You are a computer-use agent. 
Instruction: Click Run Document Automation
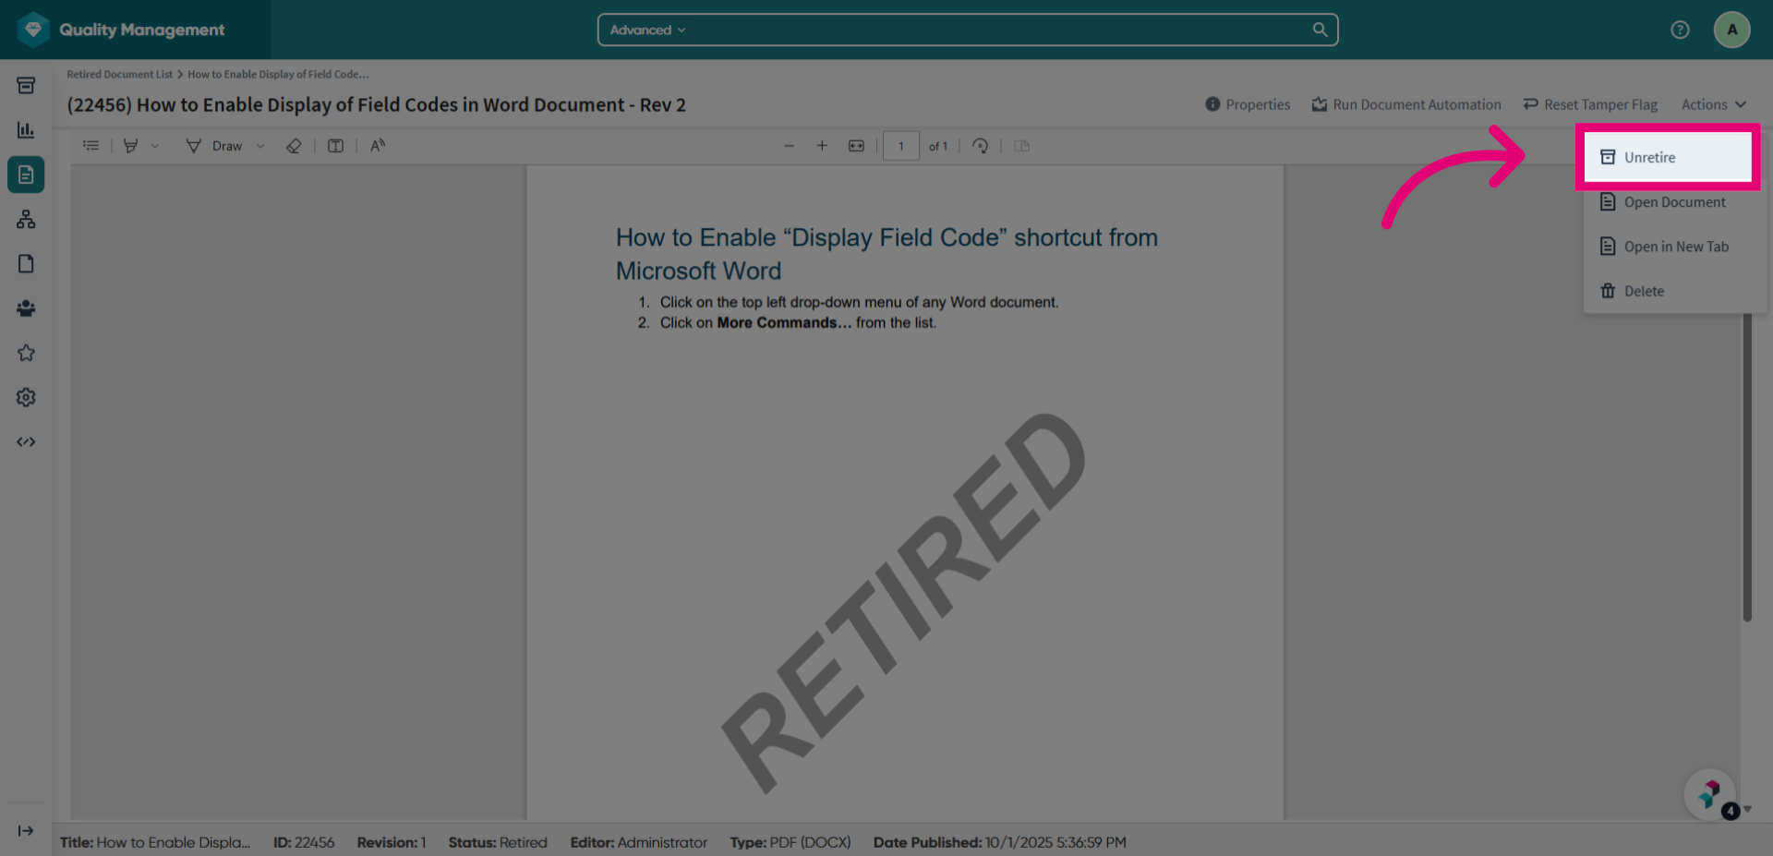coord(1406,104)
